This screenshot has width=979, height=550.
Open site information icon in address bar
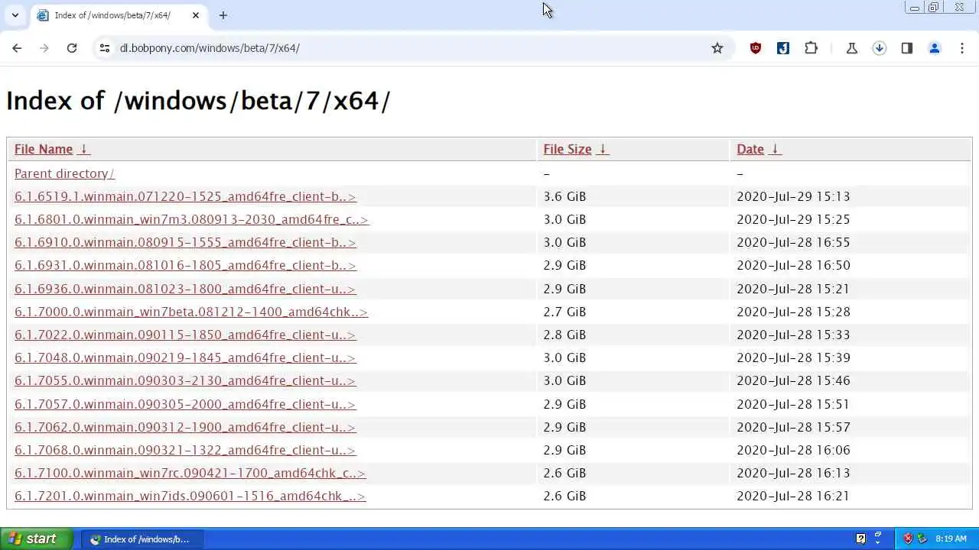coord(105,48)
